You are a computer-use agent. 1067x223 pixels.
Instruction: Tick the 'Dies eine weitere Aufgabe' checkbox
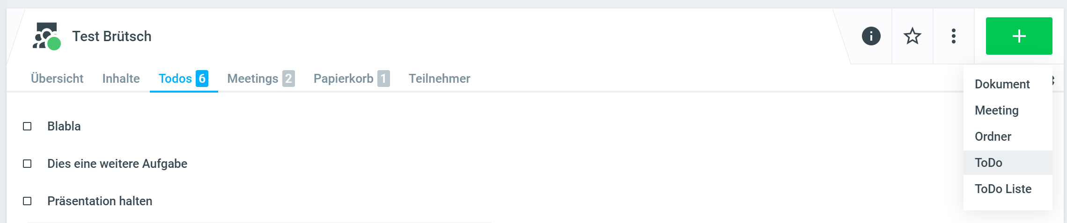(x=27, y=164)
